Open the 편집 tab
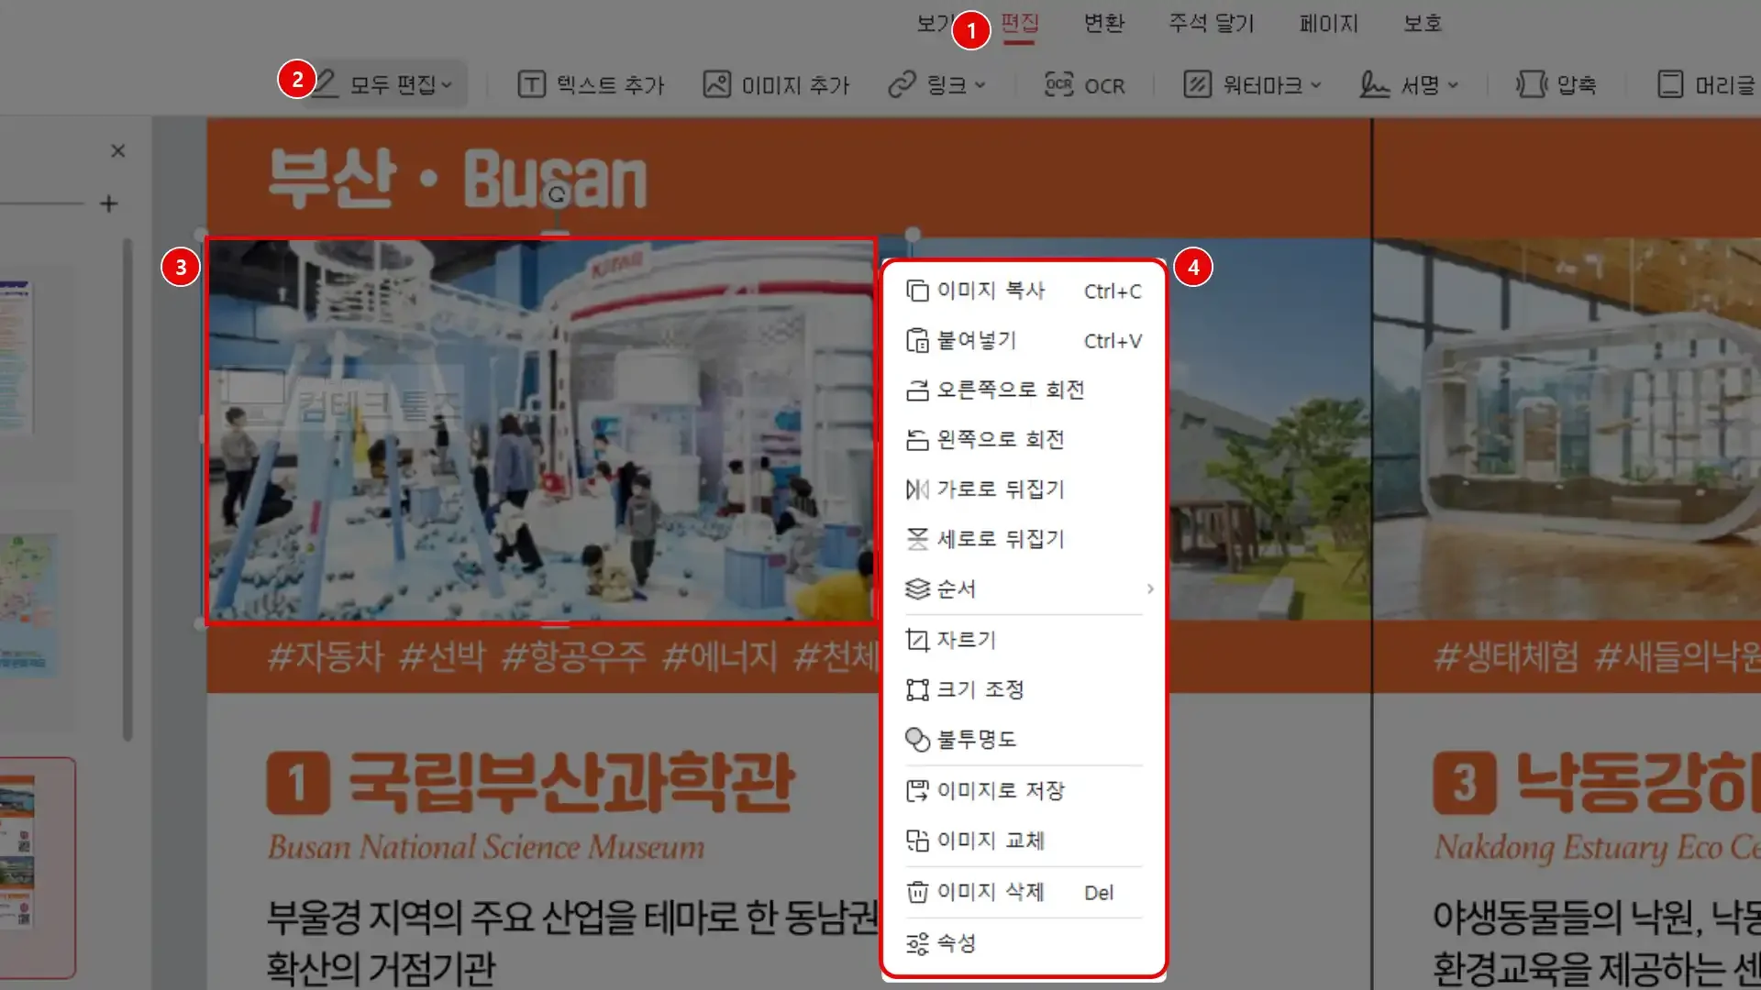The width and height of the screenshot is (1761, 990). click(1019, 23)
